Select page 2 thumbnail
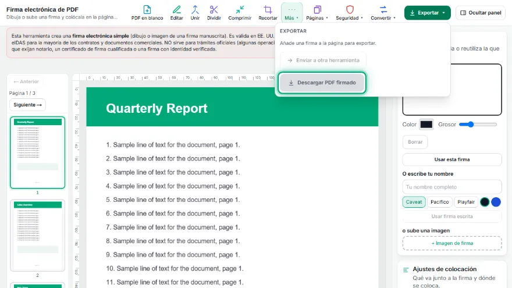 tap(38, 236)
